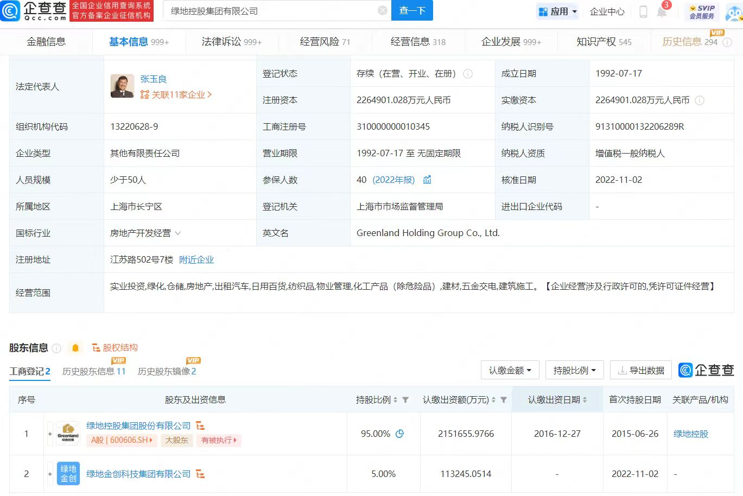Sort by 持股比例 column arrows
743x496 pixels.
tap(395, 400)
